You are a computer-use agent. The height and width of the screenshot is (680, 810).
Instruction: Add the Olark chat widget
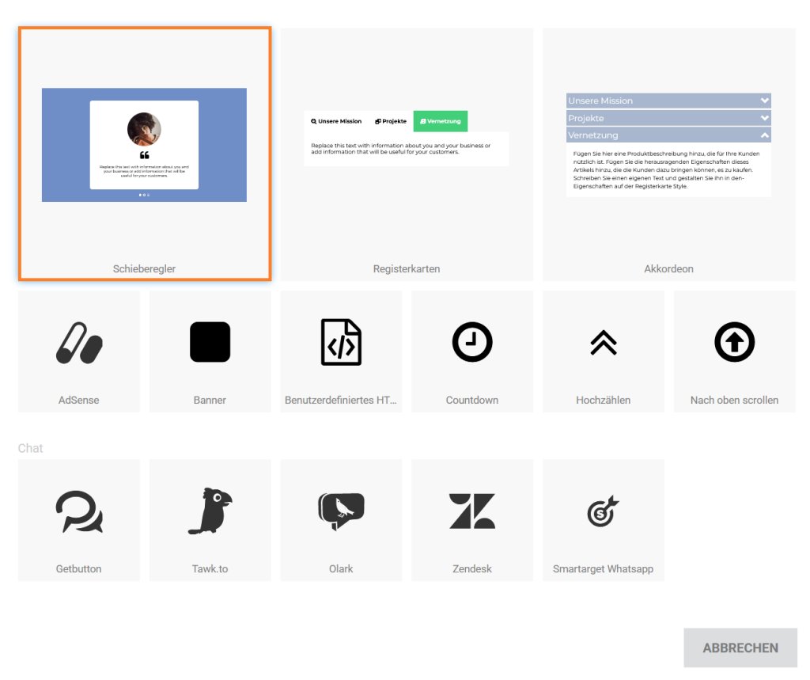tap(341, 511)
